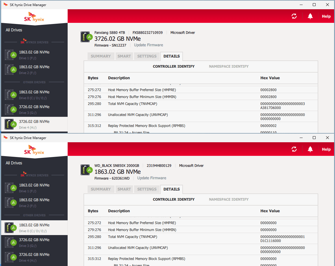Maximize the top Drive Manager window
Image resolution: width=335 pixels, height=266 pixels.
(314, 5)
